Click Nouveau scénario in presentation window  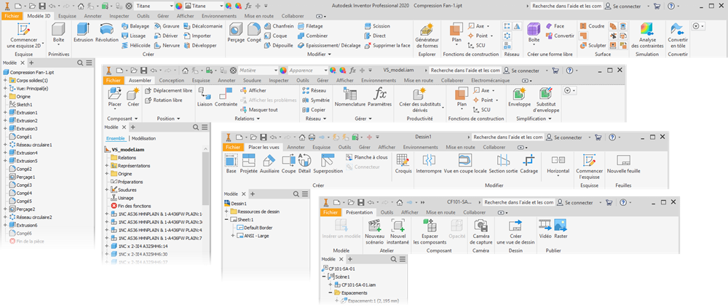pyautogui.click(x=375, y=231)
